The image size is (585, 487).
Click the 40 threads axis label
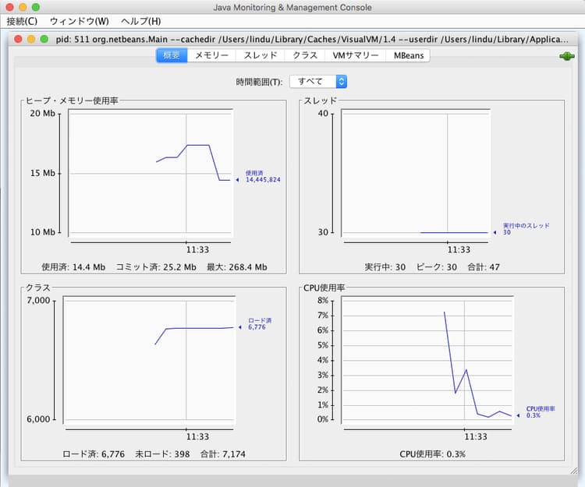(323, 113)
